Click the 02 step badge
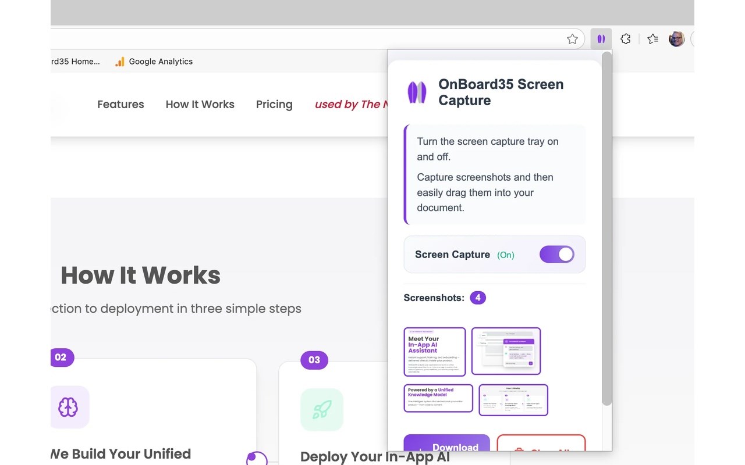Screen dimensions: 745x465 pos(62,357)
